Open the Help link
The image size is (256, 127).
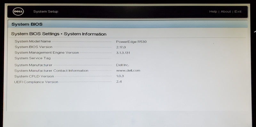tap(213, 12)
